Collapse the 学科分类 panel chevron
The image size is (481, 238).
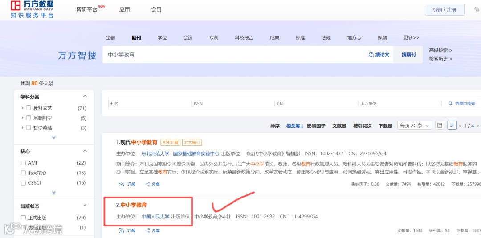[x=85, y=97]
